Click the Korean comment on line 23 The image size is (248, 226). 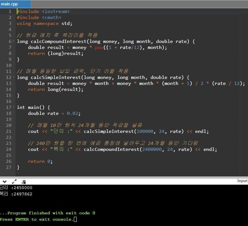pos(113,143)
